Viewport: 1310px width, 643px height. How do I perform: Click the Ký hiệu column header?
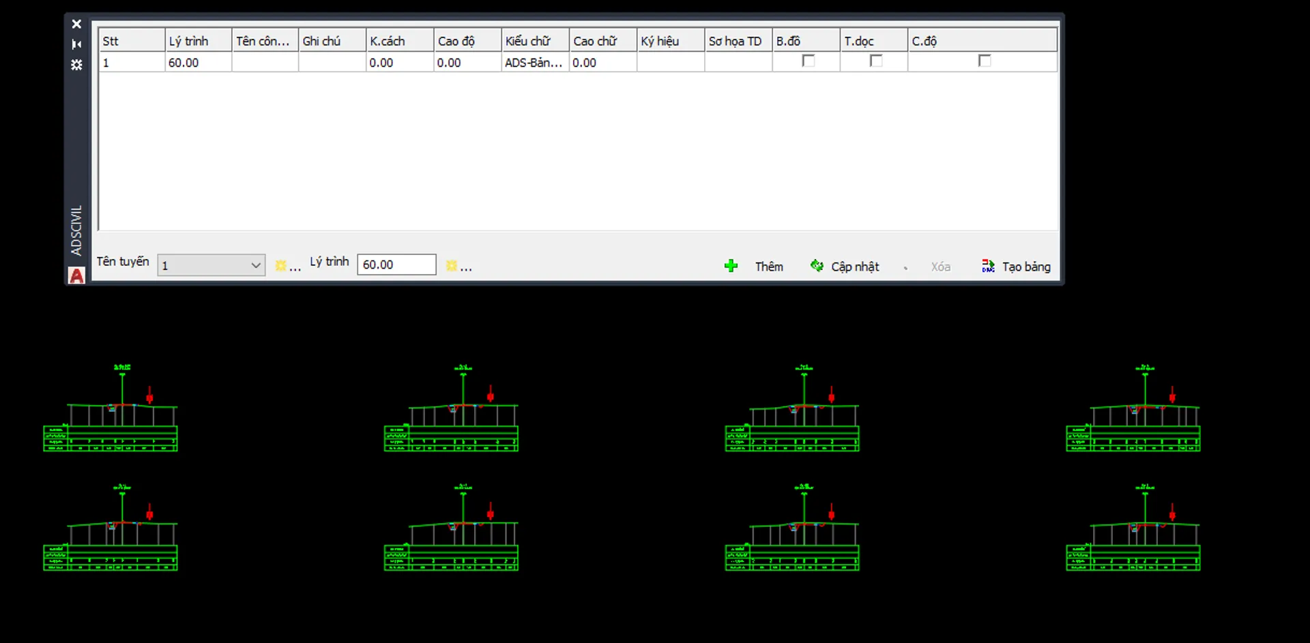pos(671,41)
